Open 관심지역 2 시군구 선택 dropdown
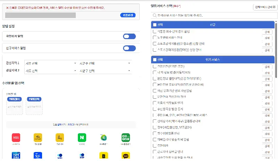Image resolution: width=278 pixels, height=161 pixels. pos(105,71)
